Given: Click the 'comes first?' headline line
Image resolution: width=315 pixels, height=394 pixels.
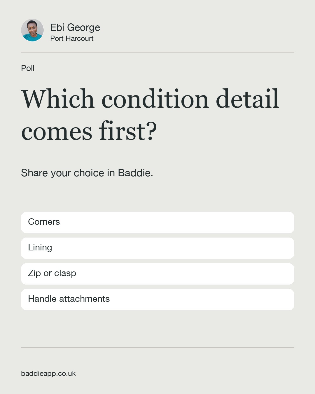Looking at the screenshot, I should (89, 131).
